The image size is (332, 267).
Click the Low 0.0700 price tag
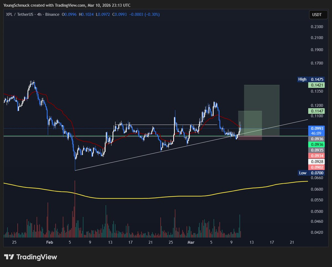click(x=311, y=173)
